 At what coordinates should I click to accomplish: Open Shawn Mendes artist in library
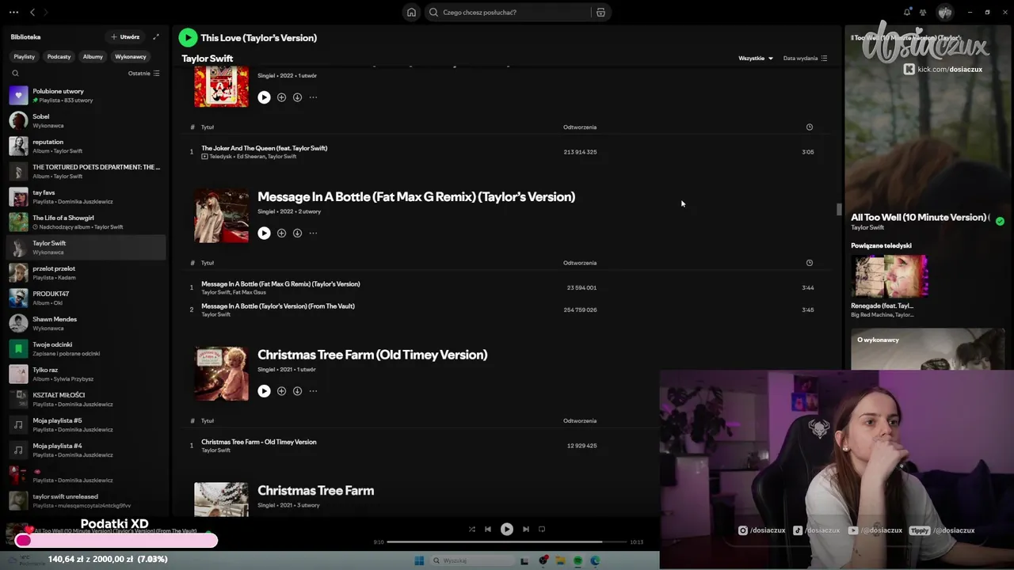coord(86,323)
